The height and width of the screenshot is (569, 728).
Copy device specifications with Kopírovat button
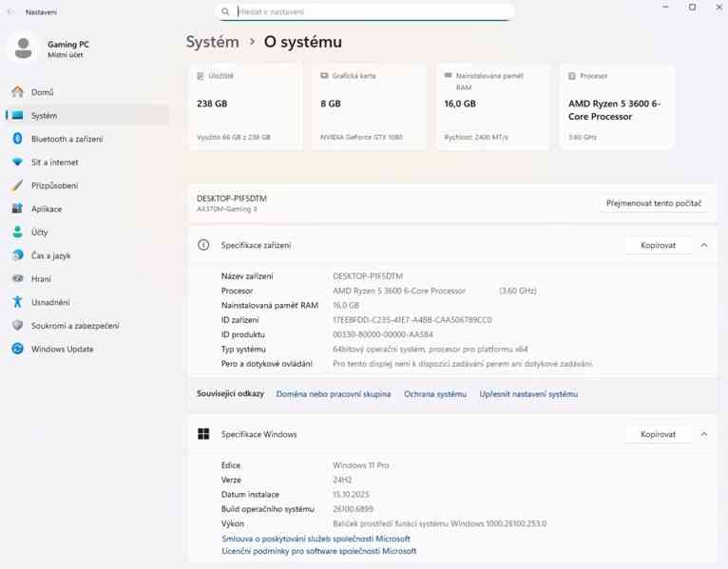click(x=658, y=245)
